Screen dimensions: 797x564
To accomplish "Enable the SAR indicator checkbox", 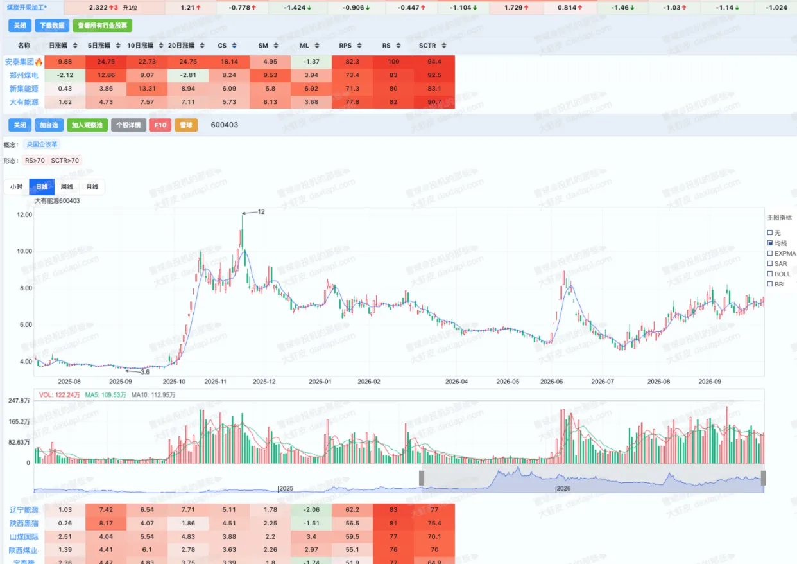I will (x=770, y=263).
